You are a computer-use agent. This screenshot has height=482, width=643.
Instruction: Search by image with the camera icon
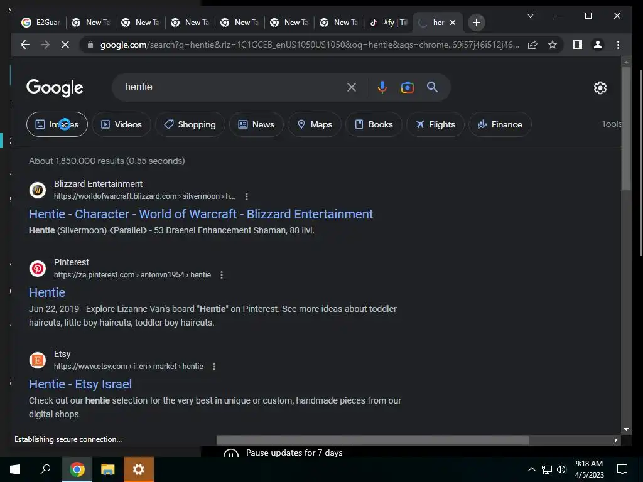click(x=407, y=87)
